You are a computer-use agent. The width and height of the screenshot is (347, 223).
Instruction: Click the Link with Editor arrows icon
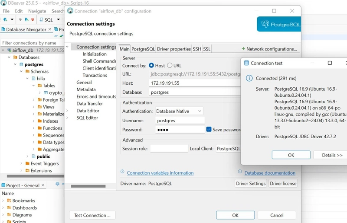click(x=61, y=36)
